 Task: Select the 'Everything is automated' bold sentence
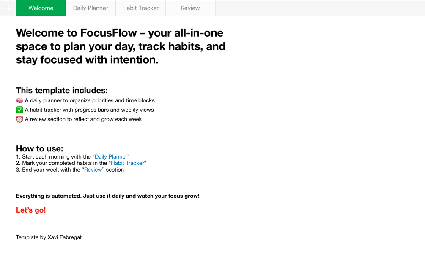point(107,196)
